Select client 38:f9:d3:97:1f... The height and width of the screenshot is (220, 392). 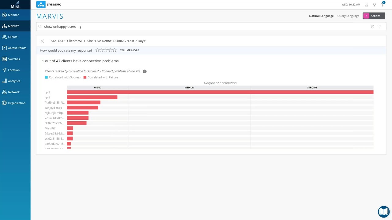(x=55, y=144)
